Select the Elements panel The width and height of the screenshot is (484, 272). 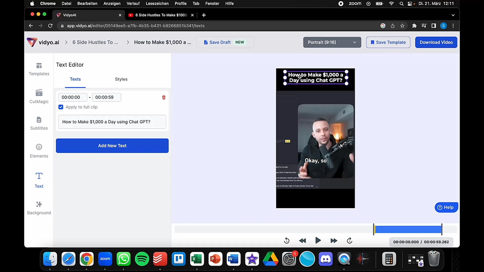point(39,150)
